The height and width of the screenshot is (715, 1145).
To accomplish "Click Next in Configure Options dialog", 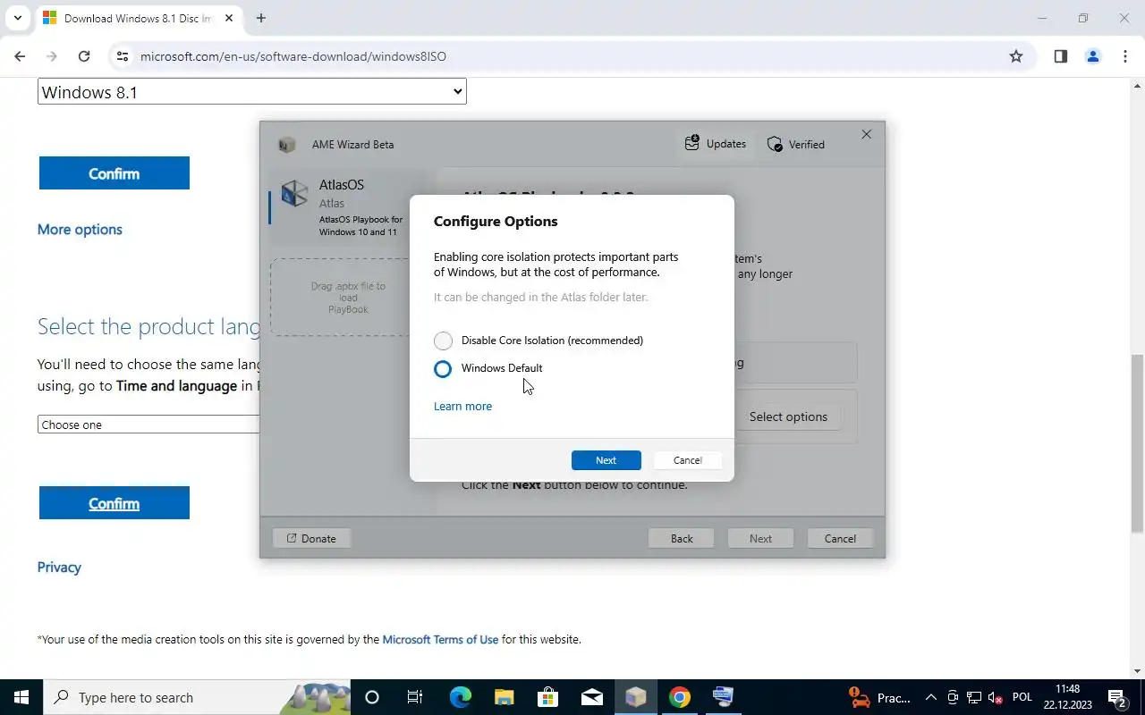I will point(606,460).
